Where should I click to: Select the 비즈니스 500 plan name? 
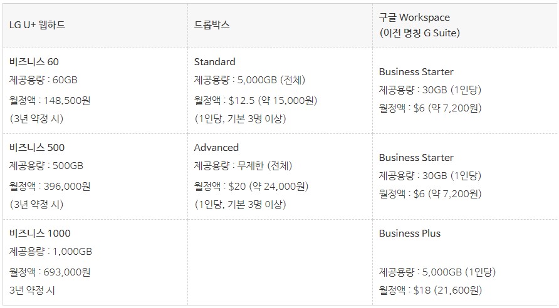click(37, 148)
